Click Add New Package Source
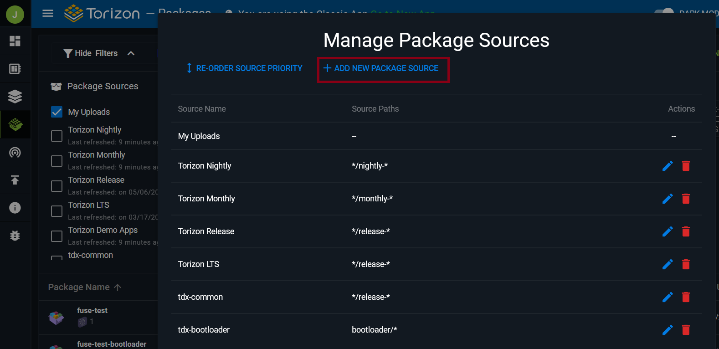Screen dimensions: 719x349 [x=381, y=68]
